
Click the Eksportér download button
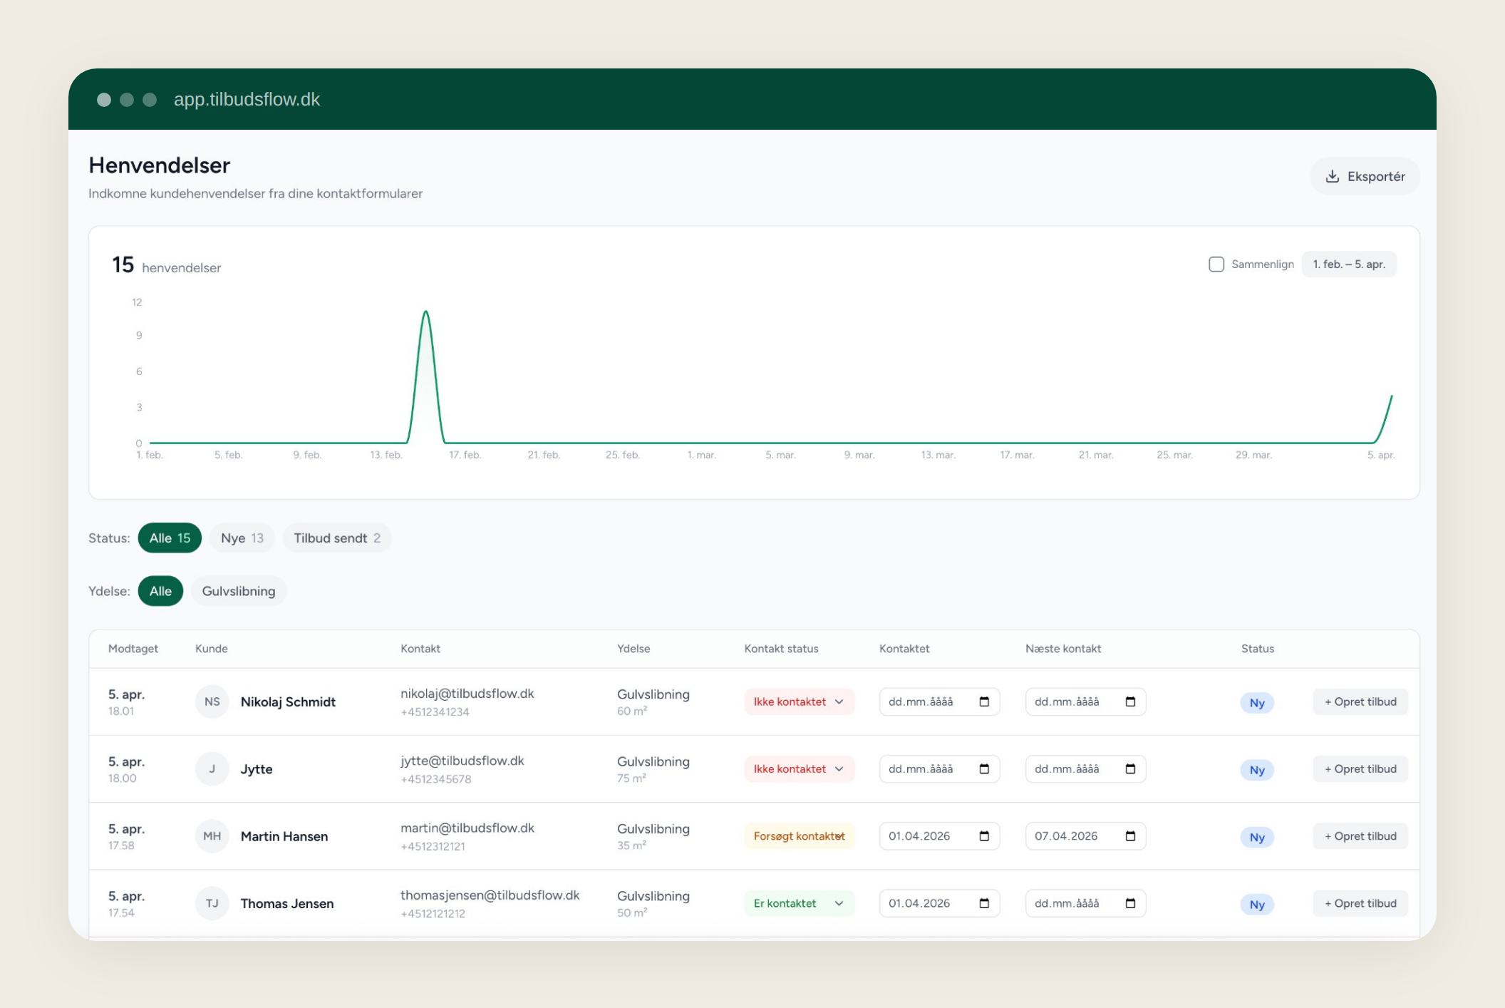click(1365, 176)
